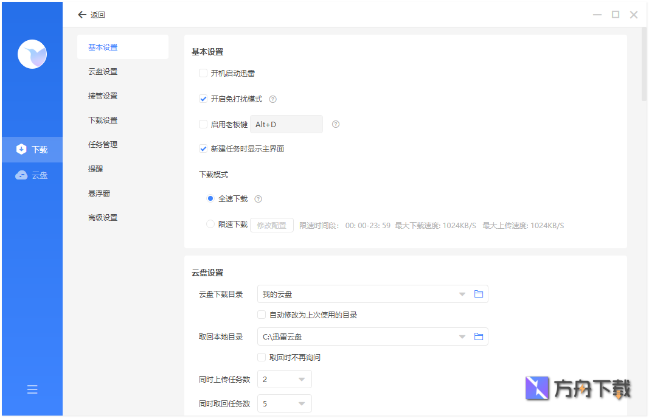Open the folder icon beside 云盘下载目录

tap(479, 294)
